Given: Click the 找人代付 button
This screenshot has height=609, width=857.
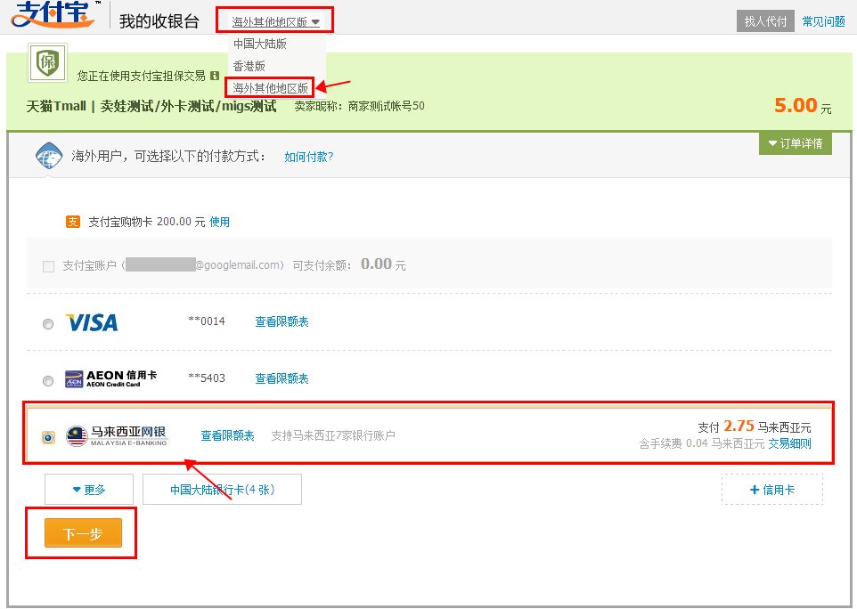Looking at the screenshot, I should [x=765, y=21].
